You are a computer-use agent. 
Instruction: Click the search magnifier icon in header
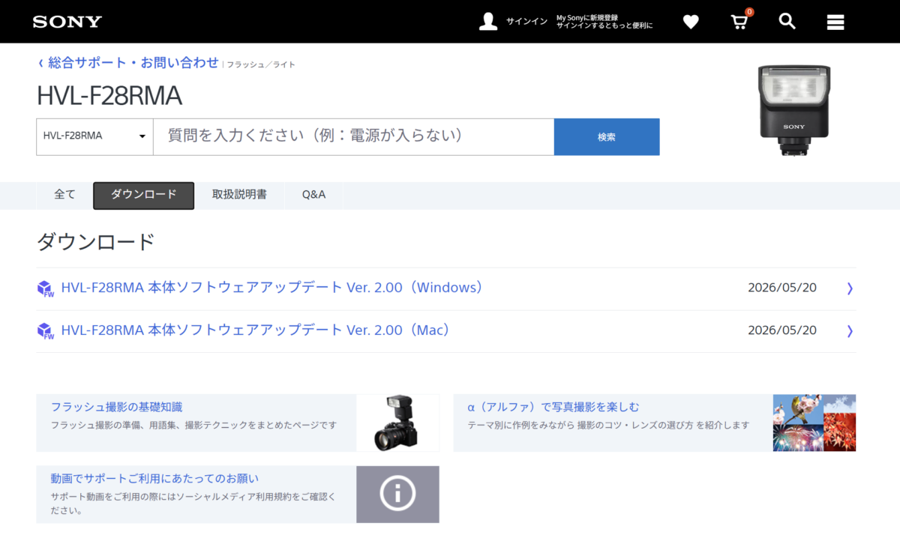[787, 21]
